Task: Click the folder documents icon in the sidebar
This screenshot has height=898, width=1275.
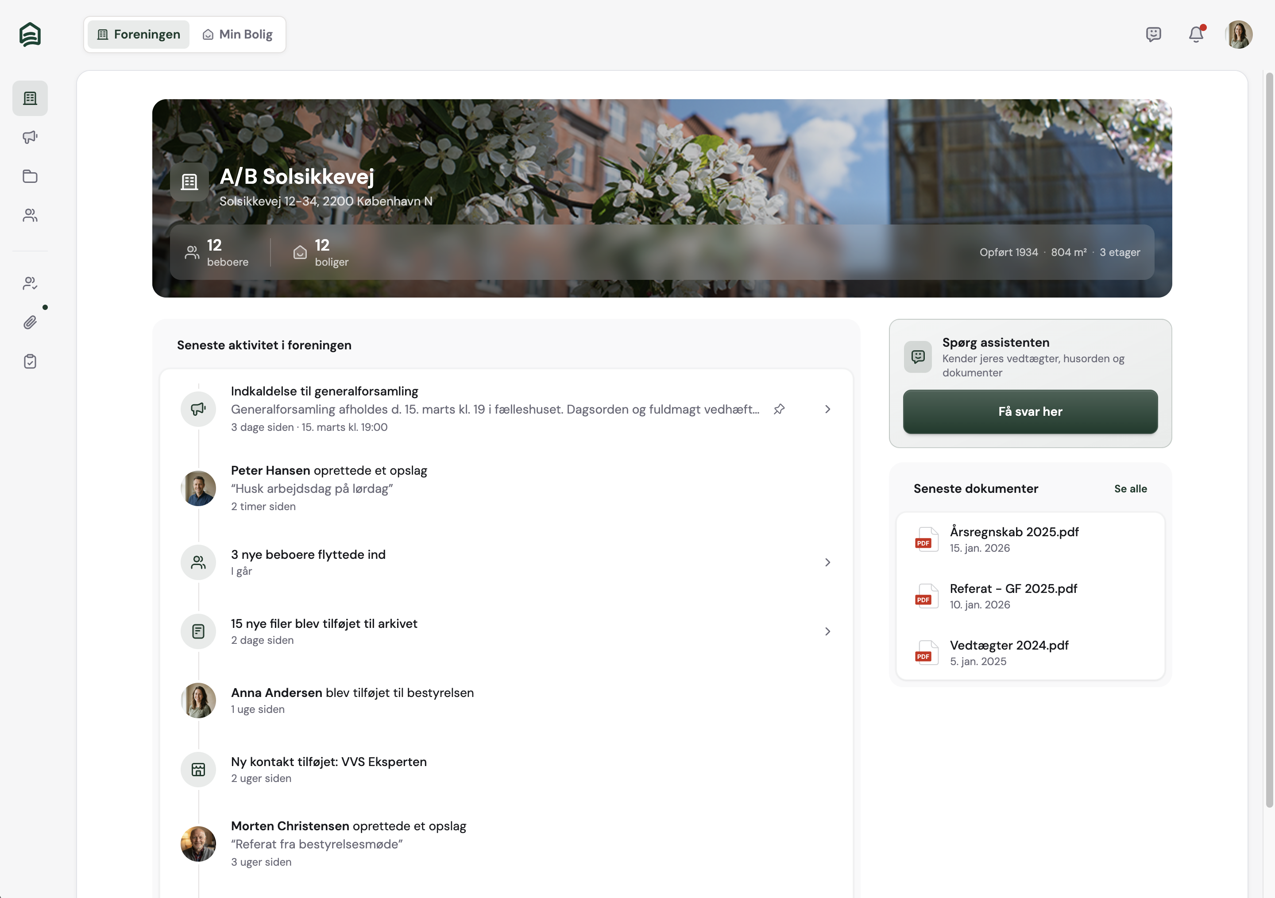Action: 30,177
